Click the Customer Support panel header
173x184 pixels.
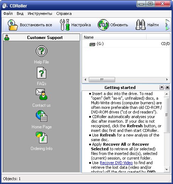42,38
